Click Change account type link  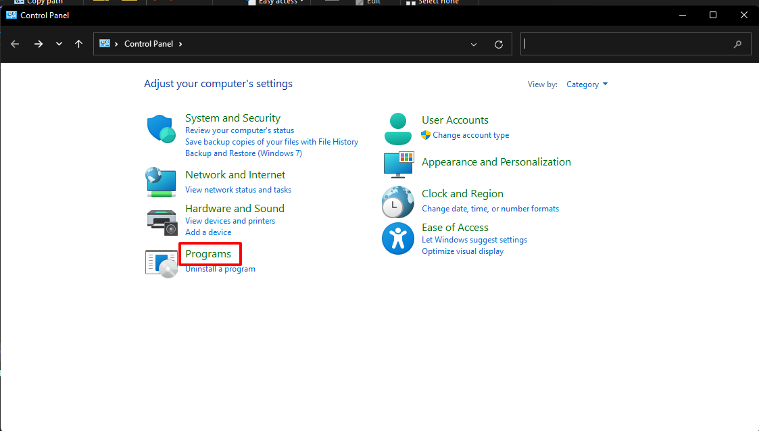[470, 135]
